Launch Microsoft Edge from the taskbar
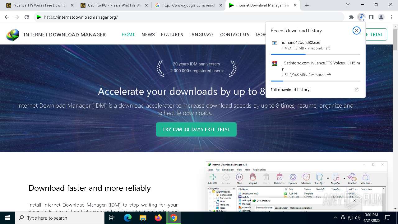Viewport: 398px width, 224px height. 128,218
